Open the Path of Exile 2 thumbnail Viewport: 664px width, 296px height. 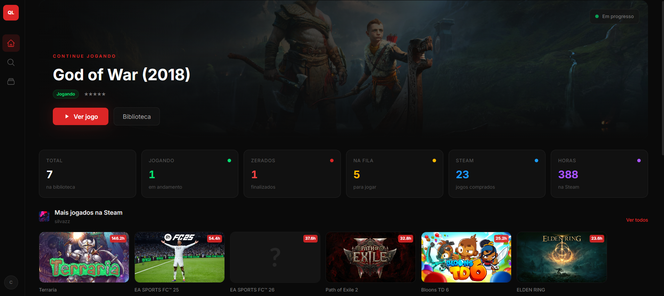pos(370,257)
